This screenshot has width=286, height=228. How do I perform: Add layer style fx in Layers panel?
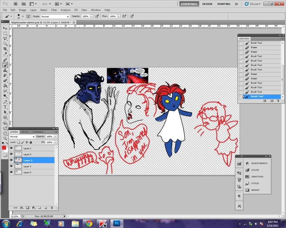pyautogui.click(x=22, y=208)
